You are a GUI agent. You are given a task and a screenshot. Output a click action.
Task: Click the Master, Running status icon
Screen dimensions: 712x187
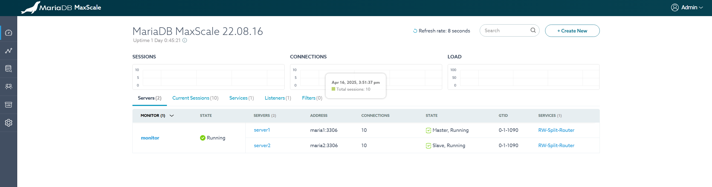pos(428,130)
